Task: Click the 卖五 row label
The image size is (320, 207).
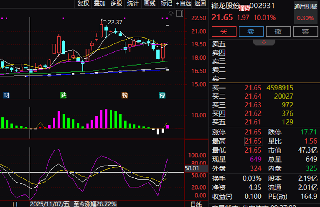Action: (x=219, y=44)
